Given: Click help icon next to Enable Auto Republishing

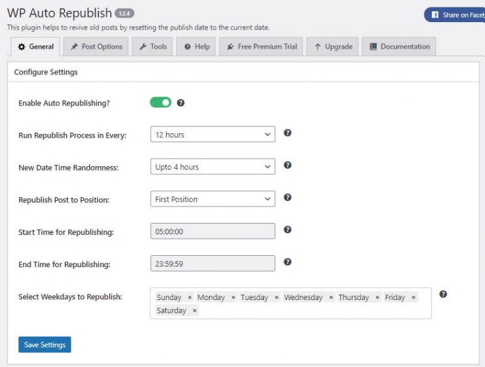Looking at the screenshot, I should click(x=181, y=103).
